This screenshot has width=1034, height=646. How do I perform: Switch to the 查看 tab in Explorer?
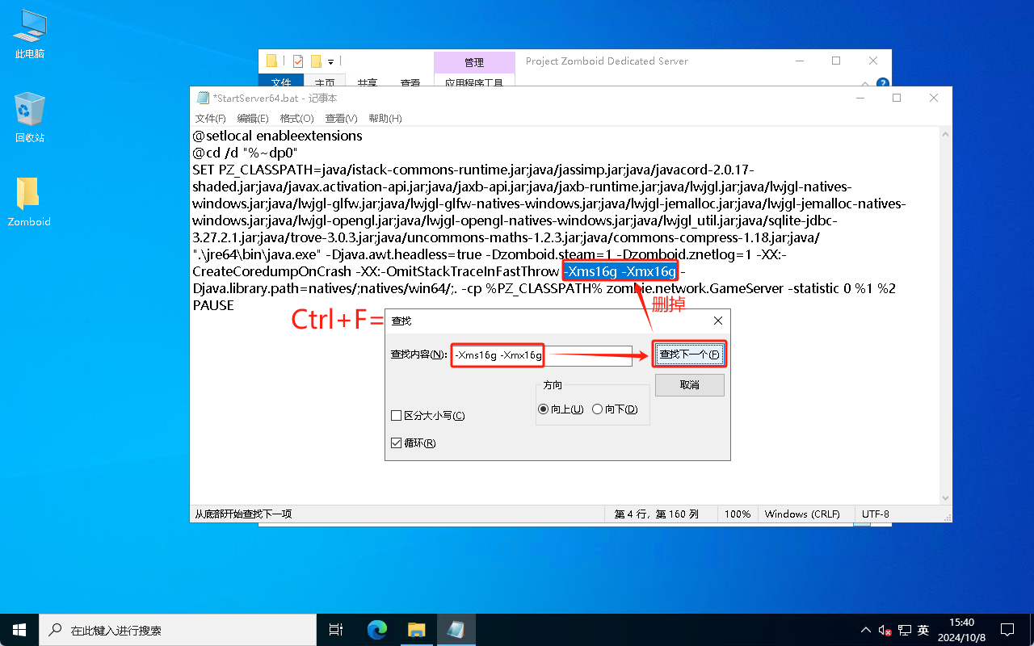410,82
